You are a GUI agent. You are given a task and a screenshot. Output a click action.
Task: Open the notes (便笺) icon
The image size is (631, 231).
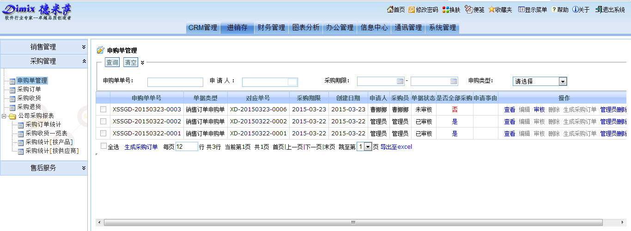pos(468,10)
